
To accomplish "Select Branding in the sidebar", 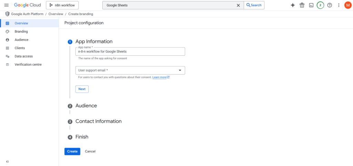I will (x=21, y=32).
